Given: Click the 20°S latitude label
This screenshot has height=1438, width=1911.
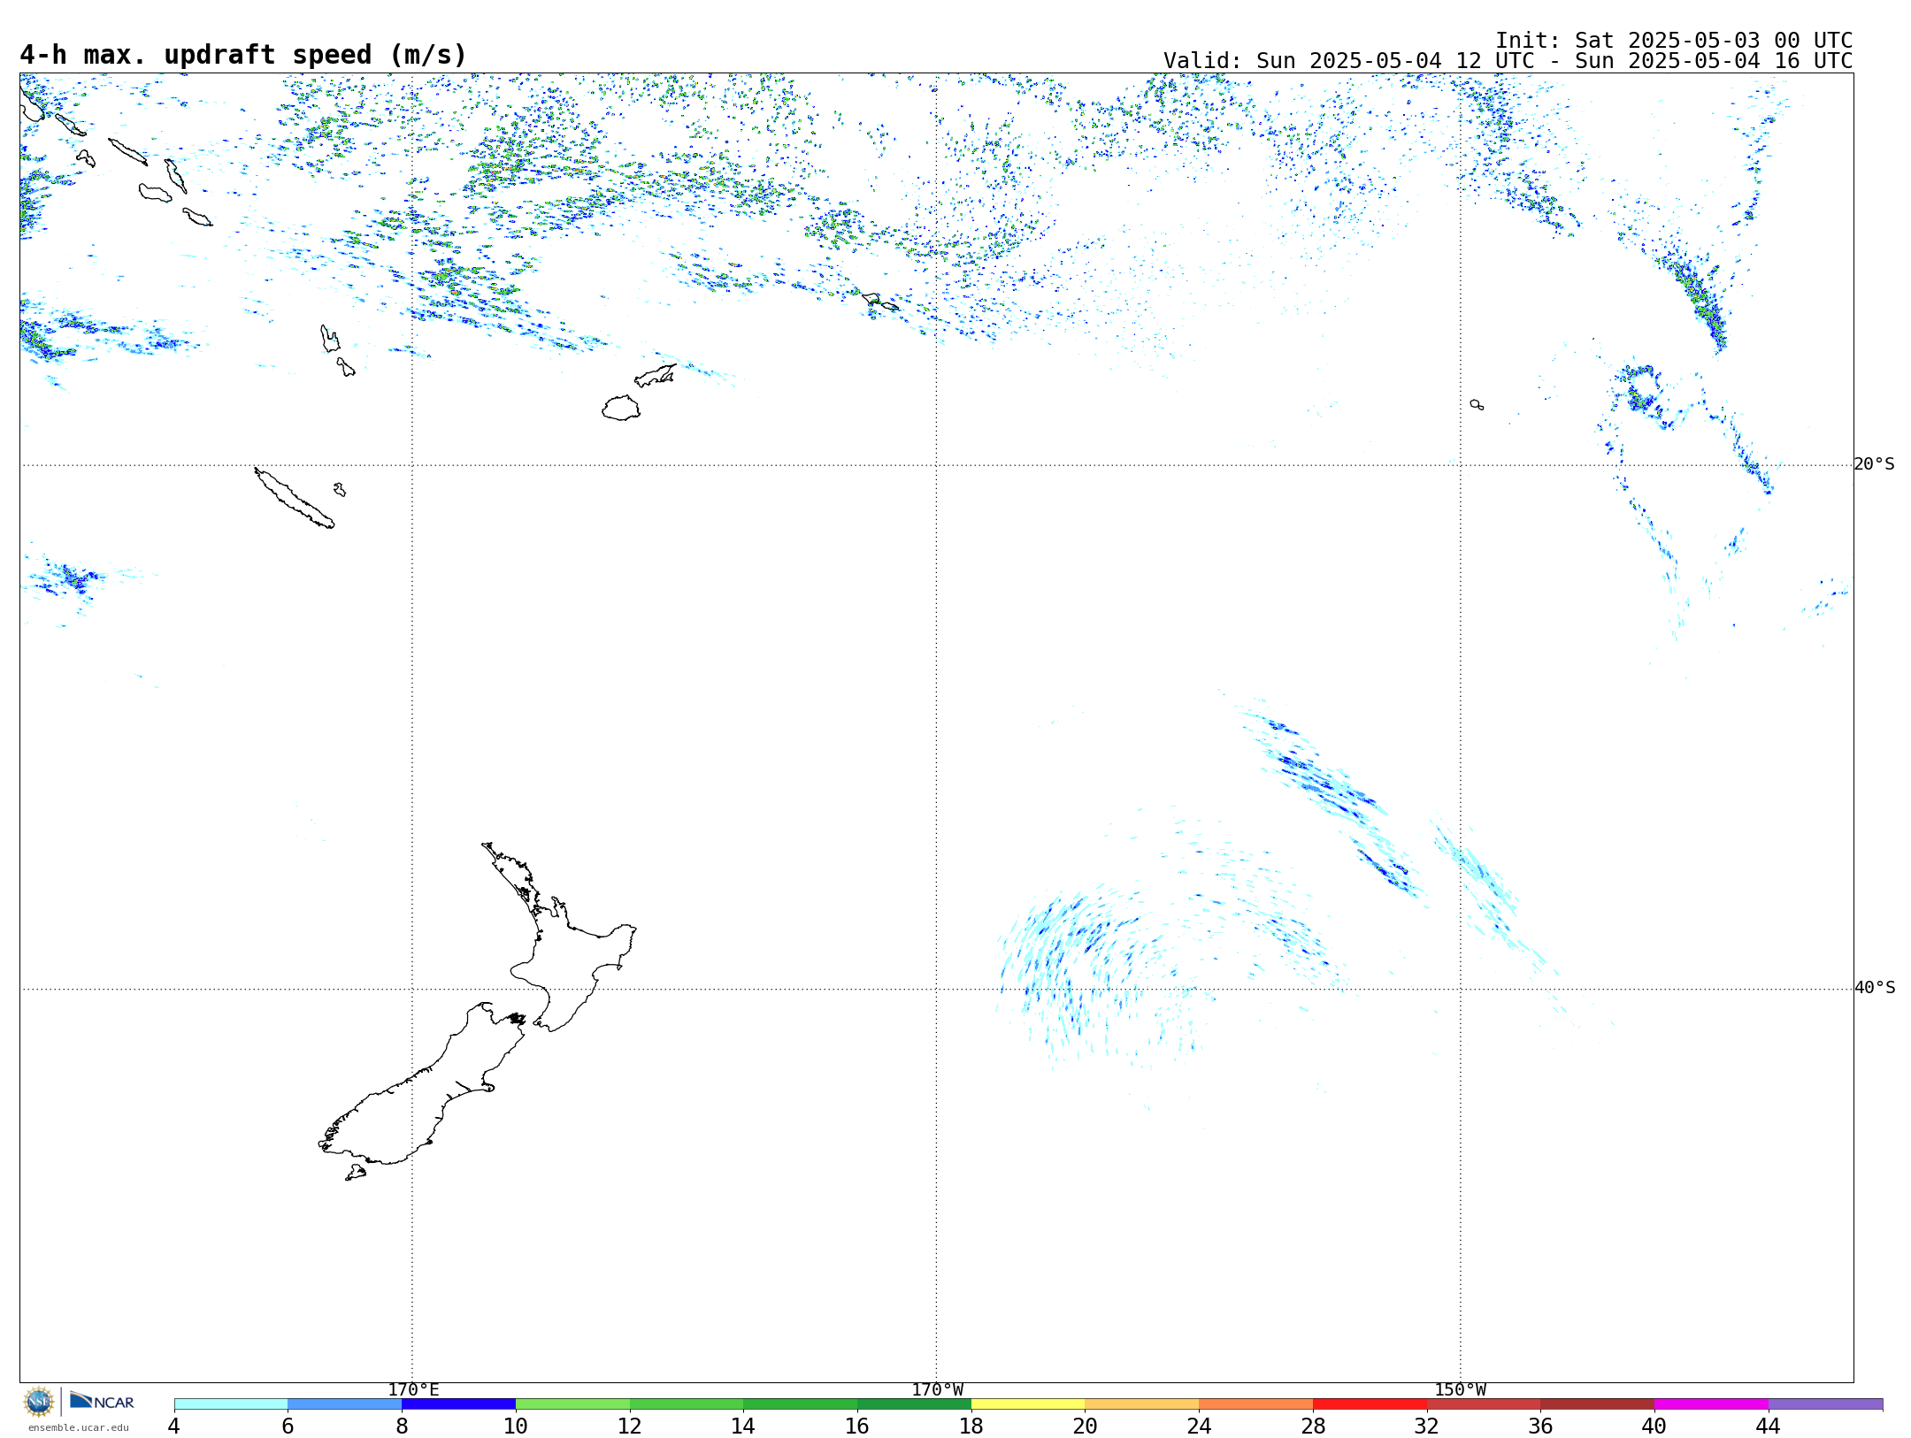Looking at the screenshot, I should coord(1875,464).
